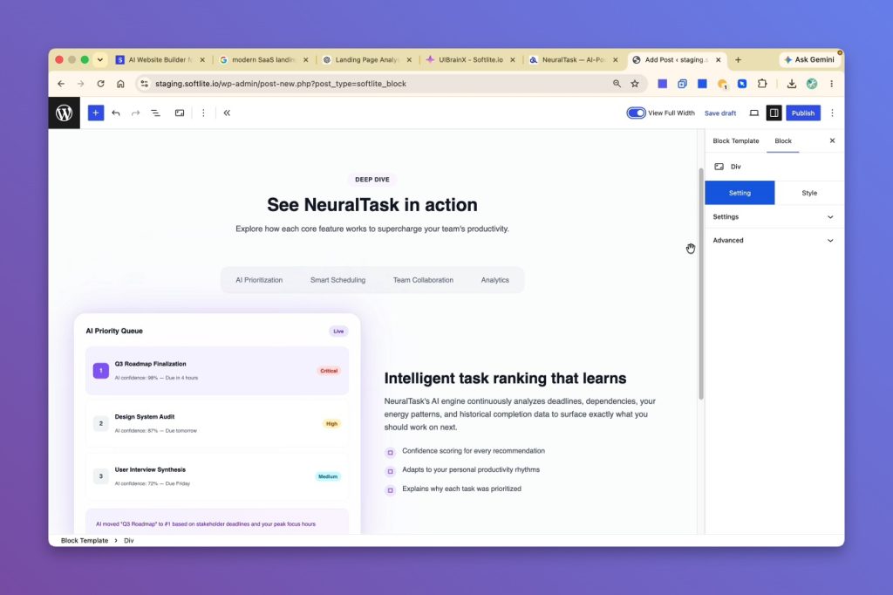Redo the editor change
Image resolution: width=893 pixels, height=595 pixels.
(x=135, y=113)
